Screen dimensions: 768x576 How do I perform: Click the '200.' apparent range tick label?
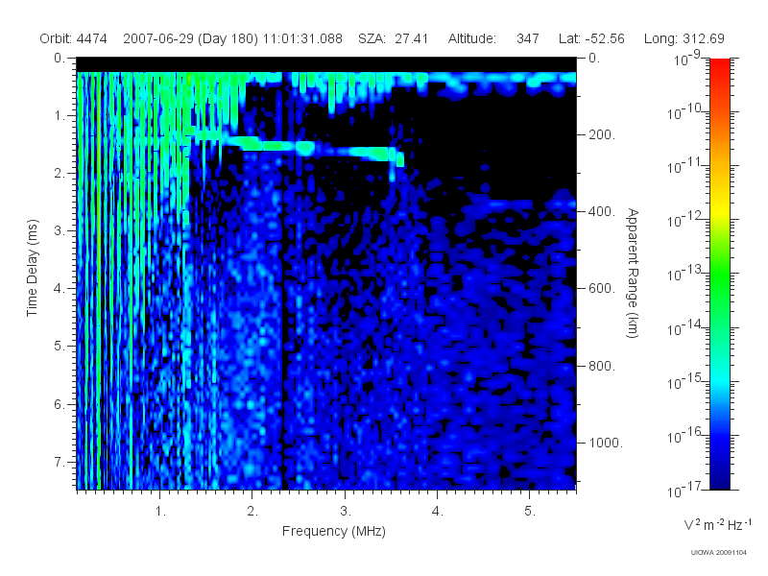602,134
